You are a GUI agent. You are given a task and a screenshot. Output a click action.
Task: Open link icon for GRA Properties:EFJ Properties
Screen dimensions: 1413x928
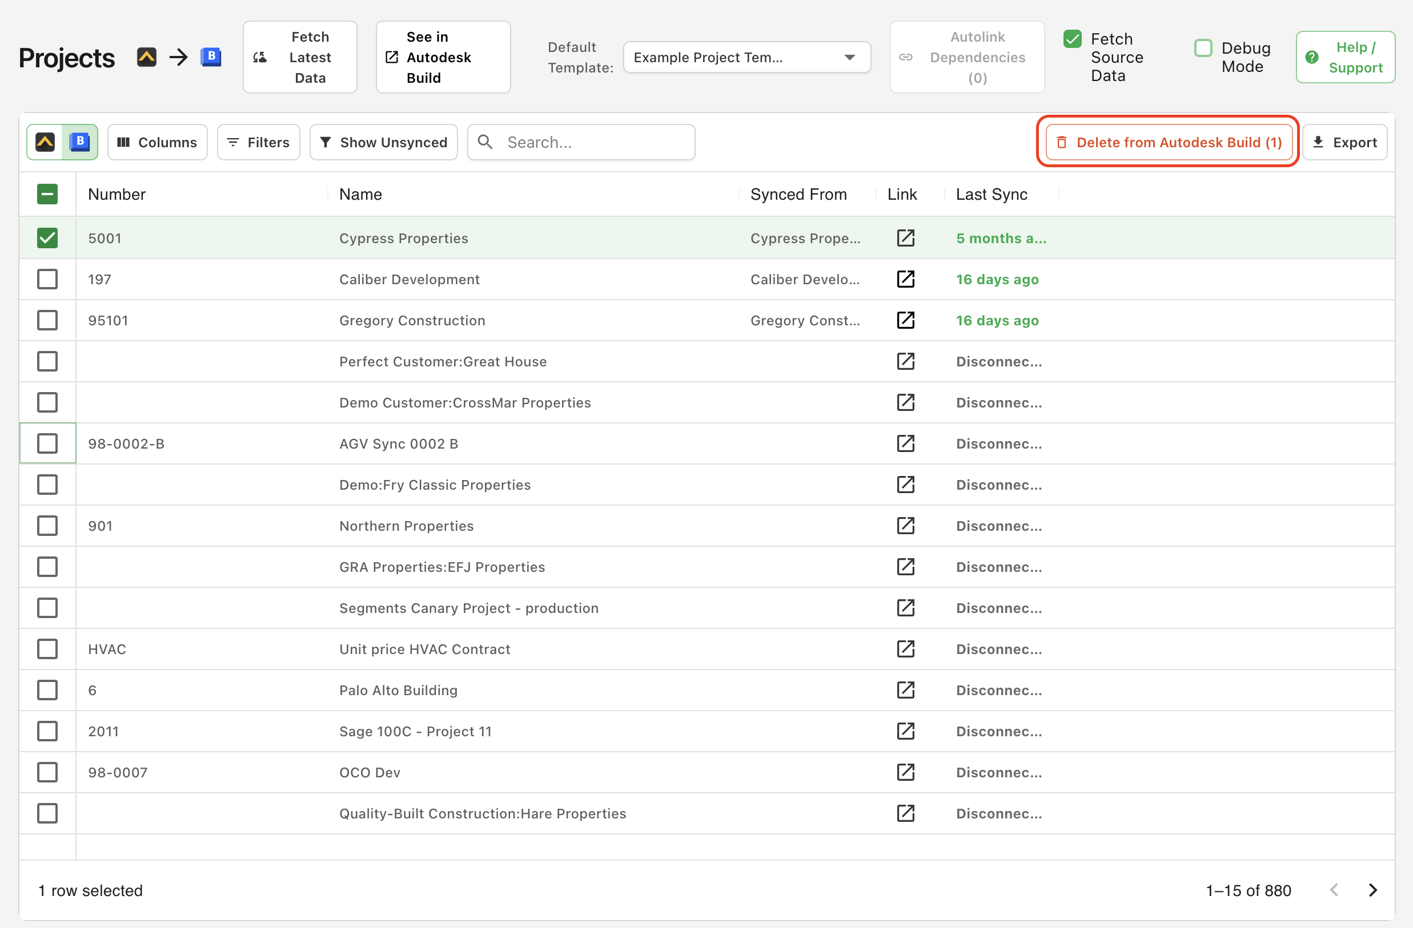coord(905,567)
